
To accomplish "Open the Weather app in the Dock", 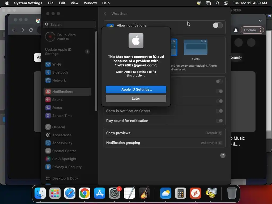I will (166, 193).
